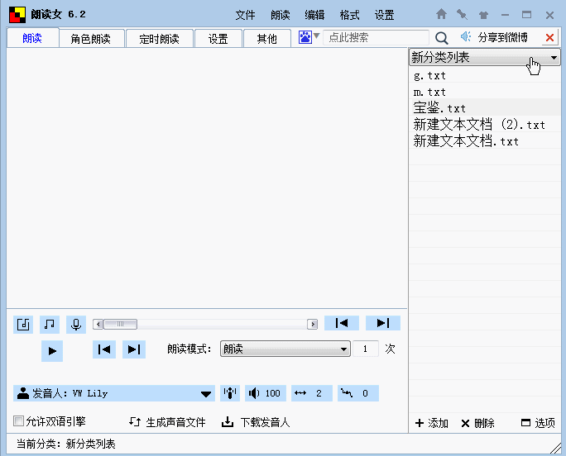Click 分享到微博 link
566x456 pixels.
pyautogui.click(x=502, y=37)
